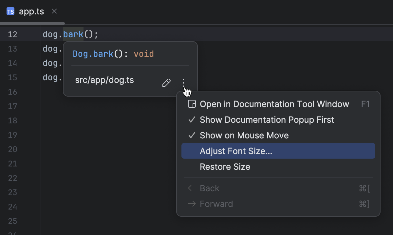Select Adjust Font Size from the menu
The height and width of the screenshot is (235, 393).
236,151
